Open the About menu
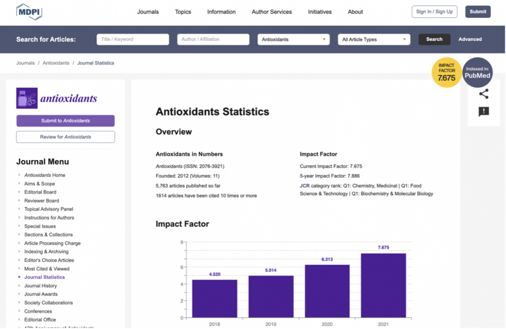 coord(355,12)
